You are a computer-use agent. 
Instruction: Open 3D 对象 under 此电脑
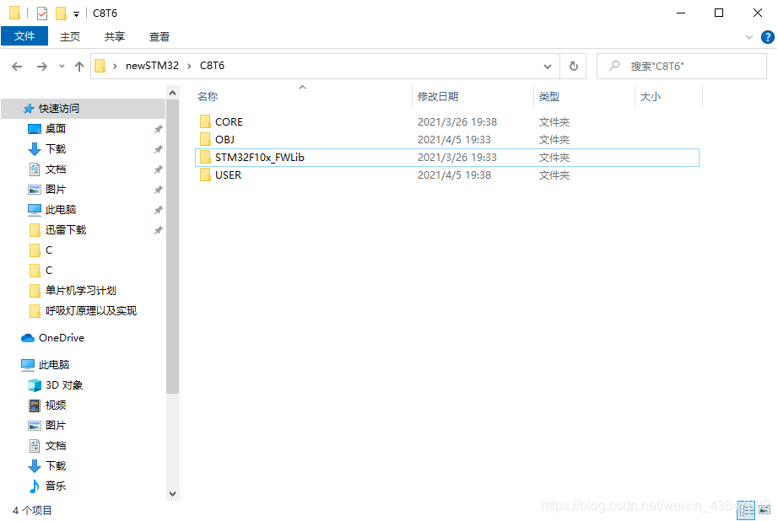point(64,385)
